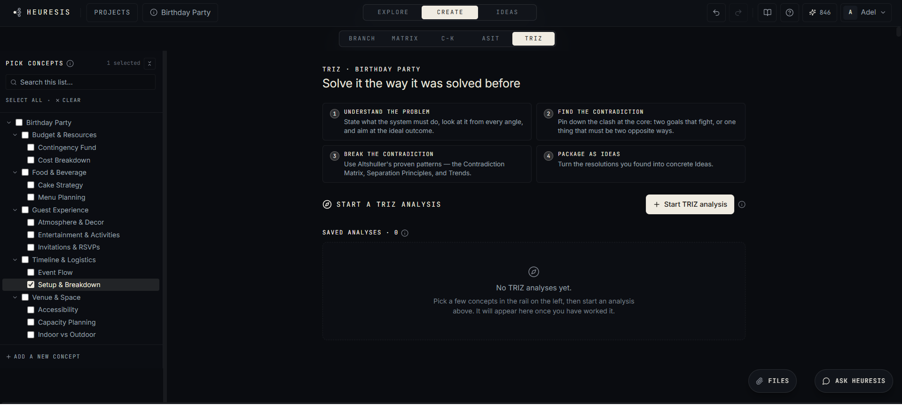Select the Capacity Planning row
The image size is (902, 405).
point(81,322)
